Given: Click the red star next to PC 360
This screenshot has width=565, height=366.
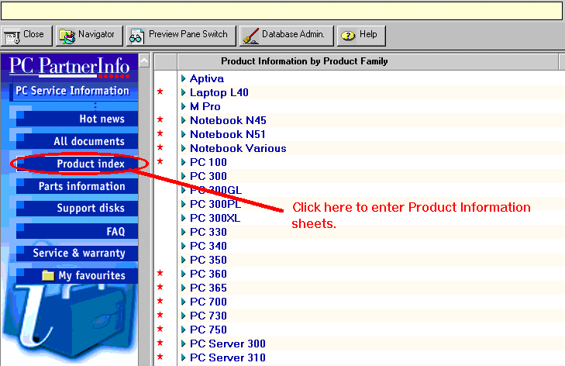Looking at the screenshot, I should tap(160, 274).
